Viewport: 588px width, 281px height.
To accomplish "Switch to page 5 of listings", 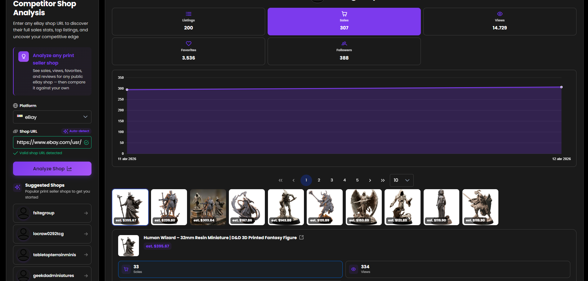I will coord(357,180).
